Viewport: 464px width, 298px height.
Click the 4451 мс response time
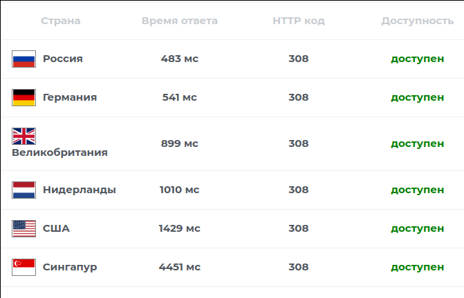pyautogui.click(x=180, y=267)
